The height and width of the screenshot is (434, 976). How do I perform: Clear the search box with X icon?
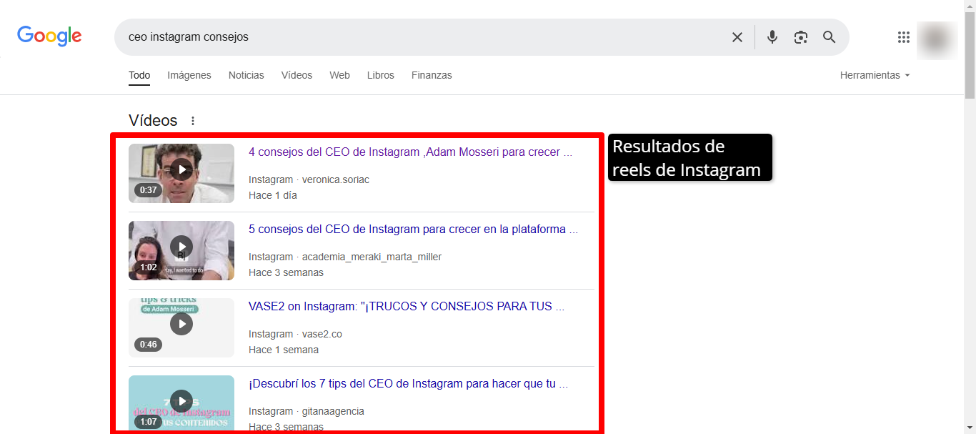pyautogui.click(x=737, y=37)
